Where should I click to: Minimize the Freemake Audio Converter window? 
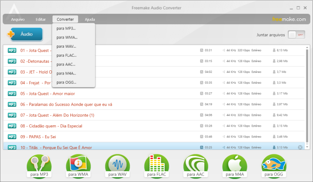(291, 8)
